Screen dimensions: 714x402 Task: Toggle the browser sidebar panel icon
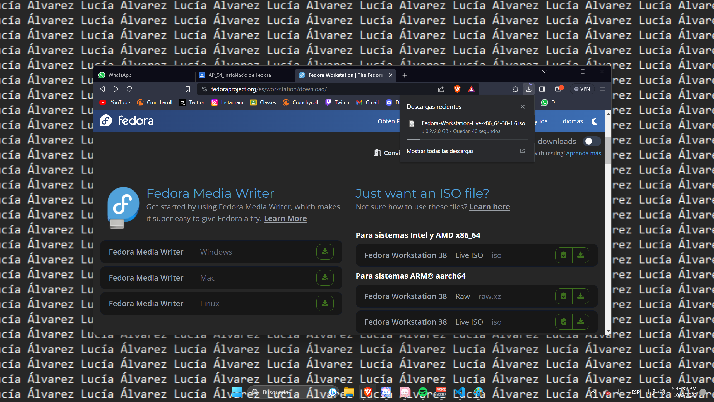click(542, 89)
